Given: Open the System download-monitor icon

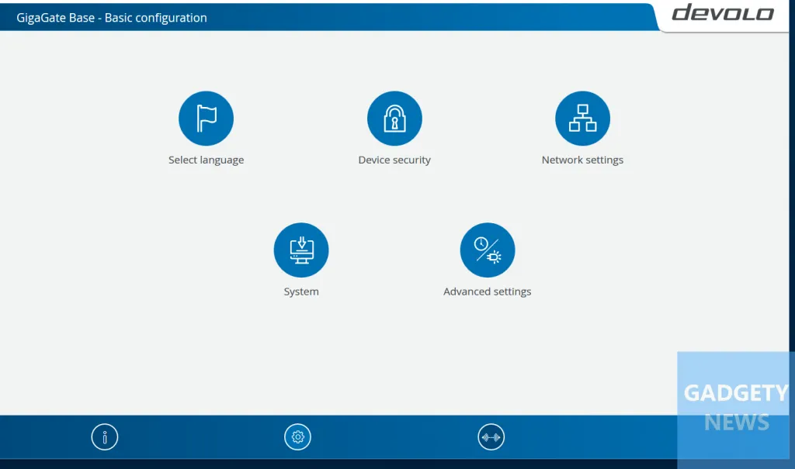Looking at the screenshot, I should coord(301,250).
